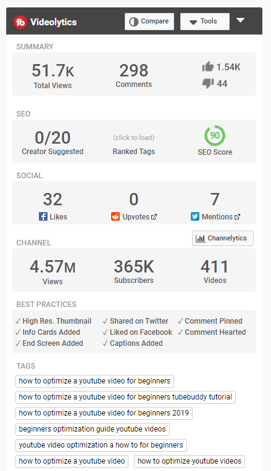The width and height of the screenshot is (271, 471).
Task: Click the Twitter Mentions icon
Action: click(x=195, y=216)
